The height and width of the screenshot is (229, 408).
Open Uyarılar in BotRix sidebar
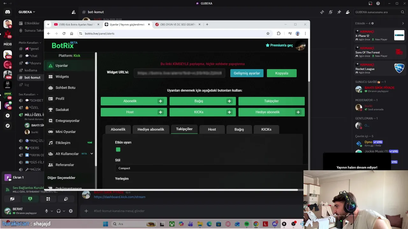pyautogui.click(x=70, y=66)
